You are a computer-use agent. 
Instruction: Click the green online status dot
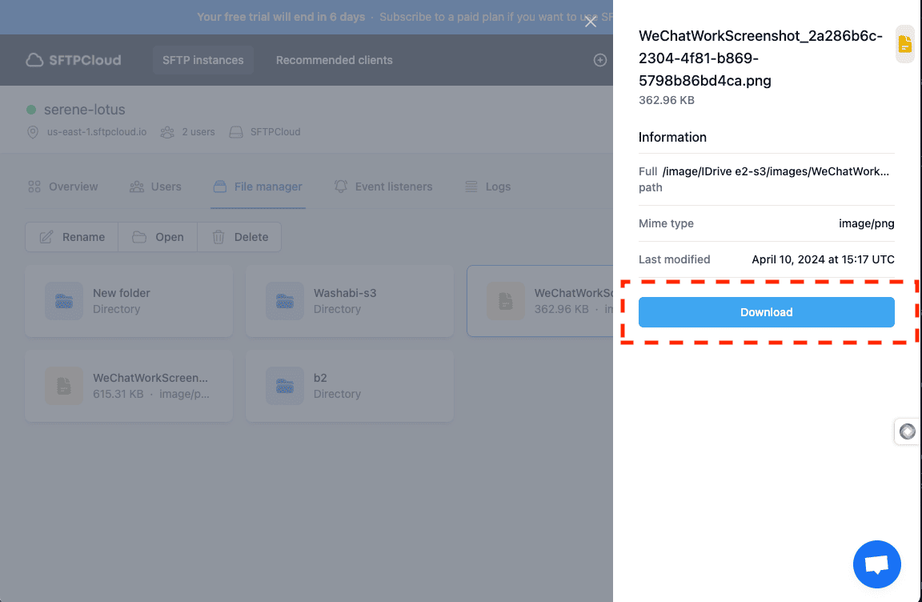pyautogui.click(x=31, y=110)
